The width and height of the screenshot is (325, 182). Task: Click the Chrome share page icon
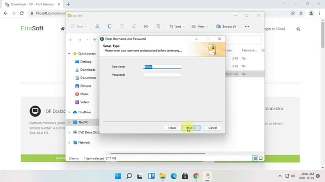coord(292,13)
